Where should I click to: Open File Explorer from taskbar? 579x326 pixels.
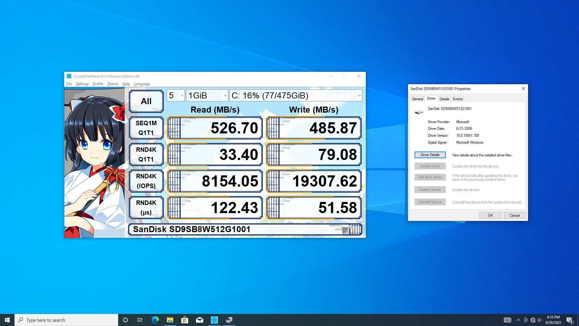pyautogui.click(x=170, y=320)
